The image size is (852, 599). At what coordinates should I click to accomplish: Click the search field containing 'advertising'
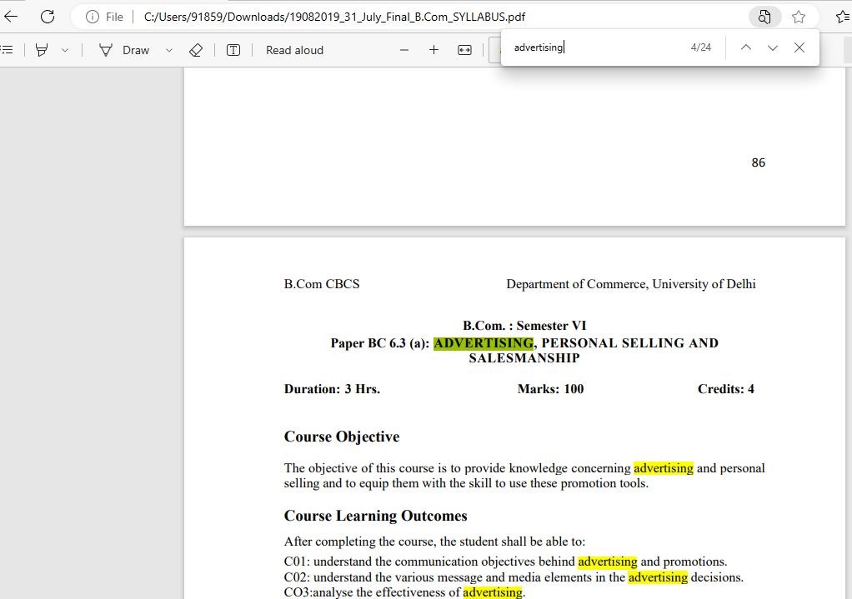(595, 47)
